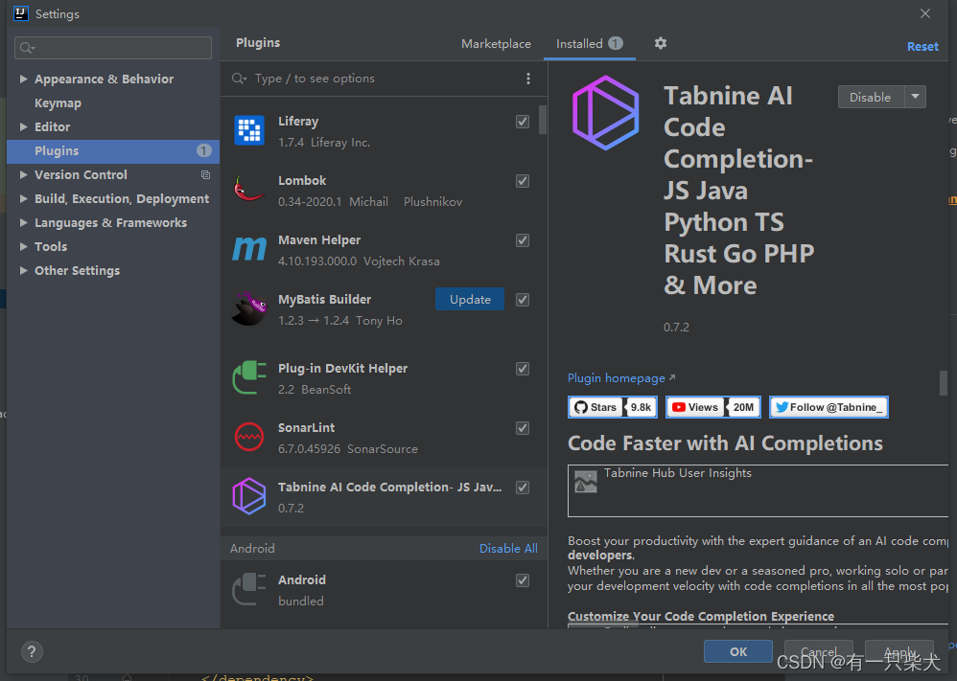
Task: Disable the Lombok plugin checkbox
Action: coord(523,181)
